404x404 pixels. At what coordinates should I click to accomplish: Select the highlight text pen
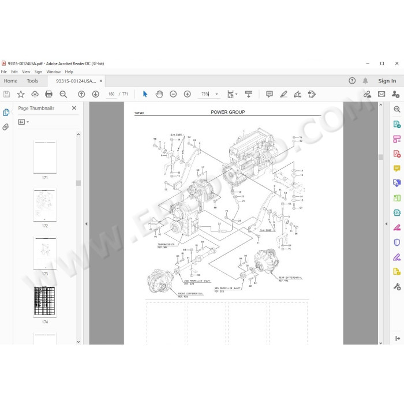click(x=284, y=94)
